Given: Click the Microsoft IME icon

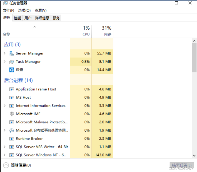Looking at the screenshot, I should pos(12,114).
